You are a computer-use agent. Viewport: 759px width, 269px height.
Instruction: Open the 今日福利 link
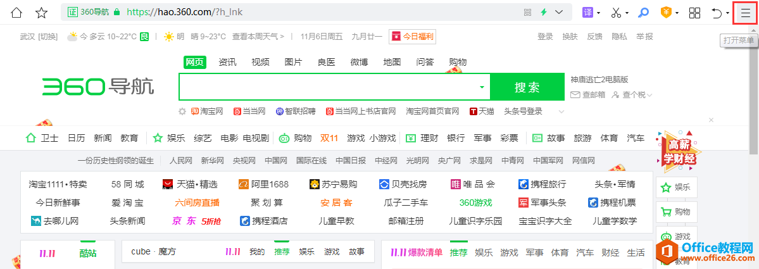413,37
